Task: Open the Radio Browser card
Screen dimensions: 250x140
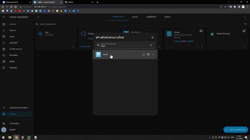Action: point(227,39)
